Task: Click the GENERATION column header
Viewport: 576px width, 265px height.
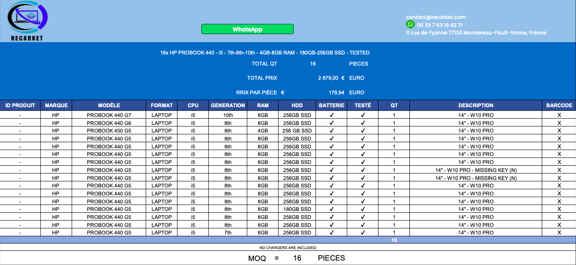Action: click(x=228, y=105)
